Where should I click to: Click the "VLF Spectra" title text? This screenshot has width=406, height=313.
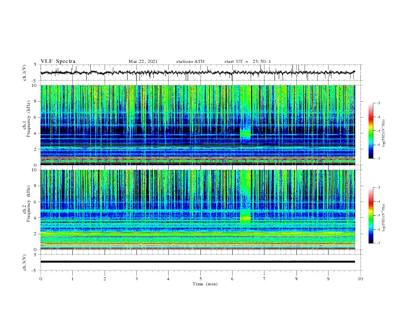pyautogui.click(x=58, y=61)
